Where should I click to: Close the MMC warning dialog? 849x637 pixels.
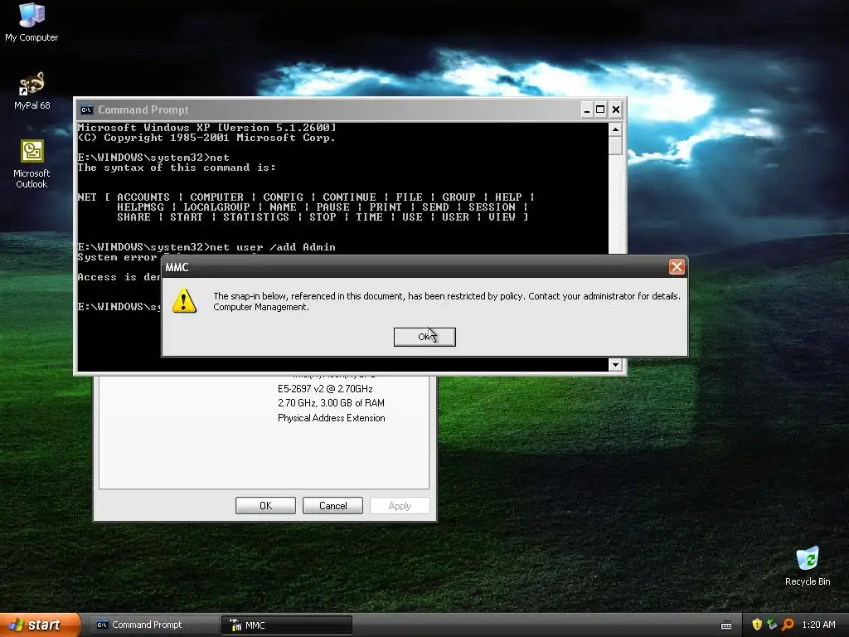(677, 266)
